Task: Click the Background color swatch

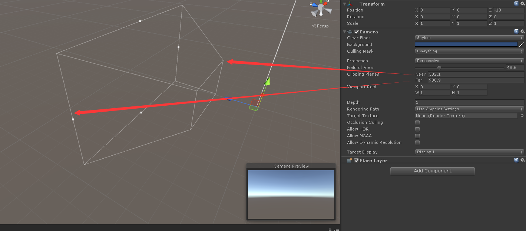Action: point(466,44)
